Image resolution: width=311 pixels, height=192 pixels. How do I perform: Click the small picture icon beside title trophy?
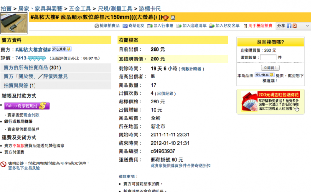[173, 18]
